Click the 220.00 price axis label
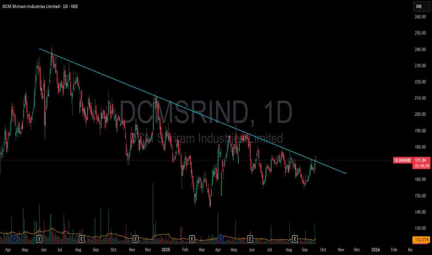This screenshot has width=432, height=255. click(x=420, y=82)
